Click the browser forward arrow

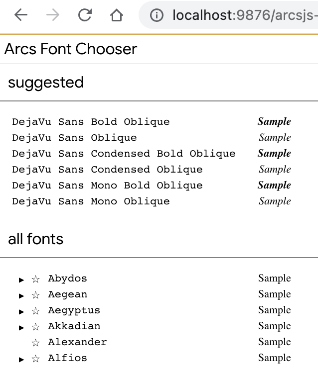pyautogui.click(x=52, y=15)
